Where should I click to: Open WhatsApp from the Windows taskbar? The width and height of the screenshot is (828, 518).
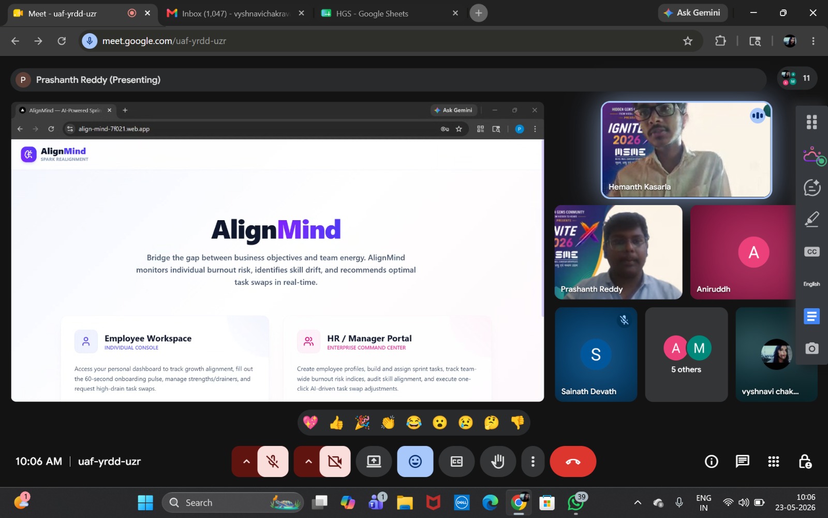click(x=575, y=502)
